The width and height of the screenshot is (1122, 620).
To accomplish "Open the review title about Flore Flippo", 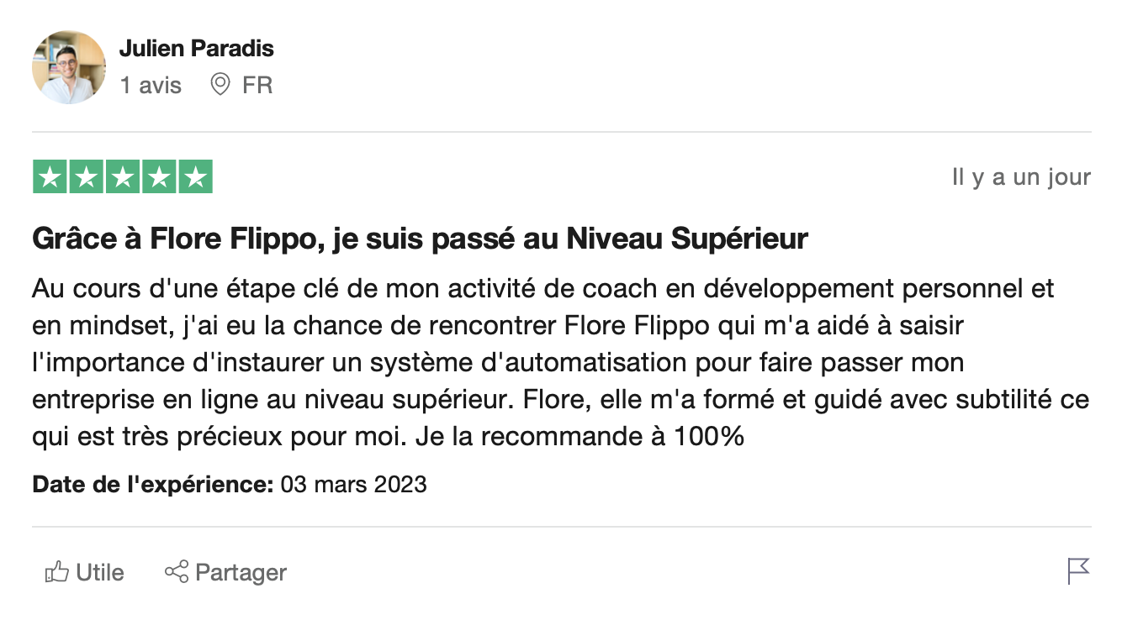I will 420,239.
